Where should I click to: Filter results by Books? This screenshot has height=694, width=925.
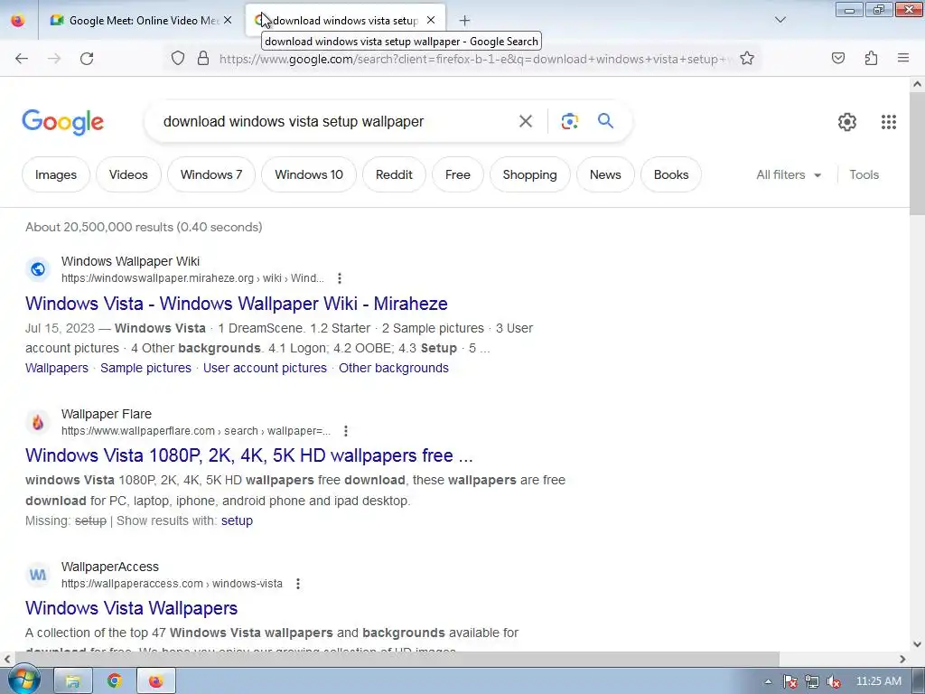[671, 174]
